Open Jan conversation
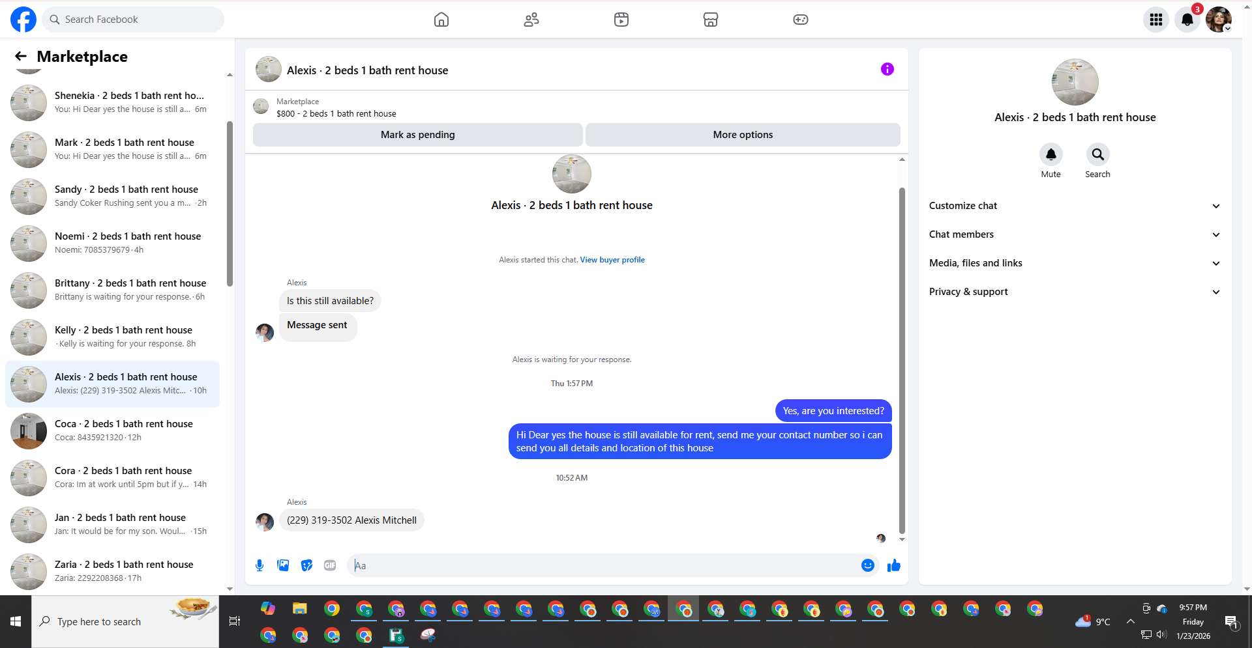Image resolution: width=1252 pixels, height=648 pixels. point(112,525)
